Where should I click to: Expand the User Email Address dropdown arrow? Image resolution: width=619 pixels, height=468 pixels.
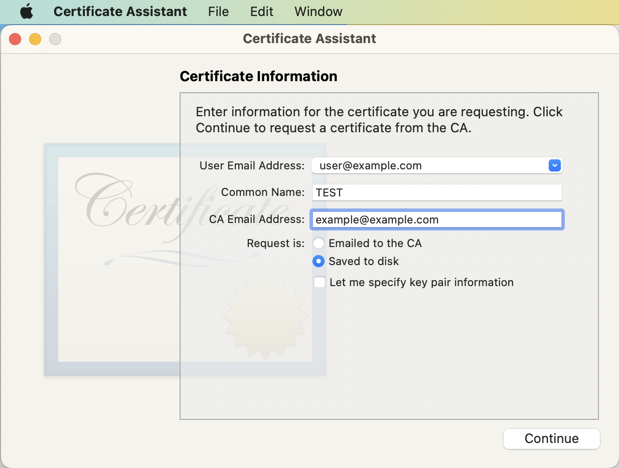pos(554,165)
